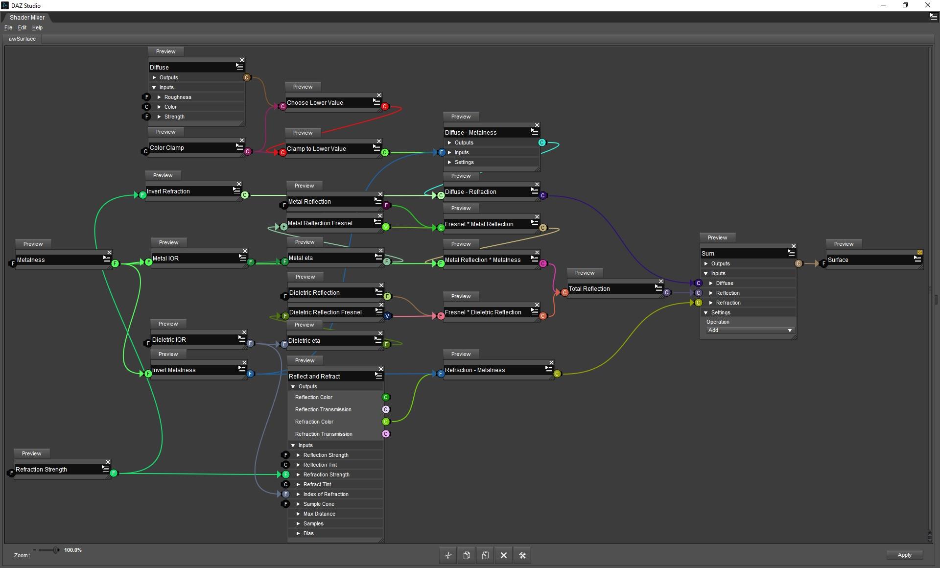The image size is (940, 568).
Task: Click the Zoom slider handle
Action: (56, 550)
